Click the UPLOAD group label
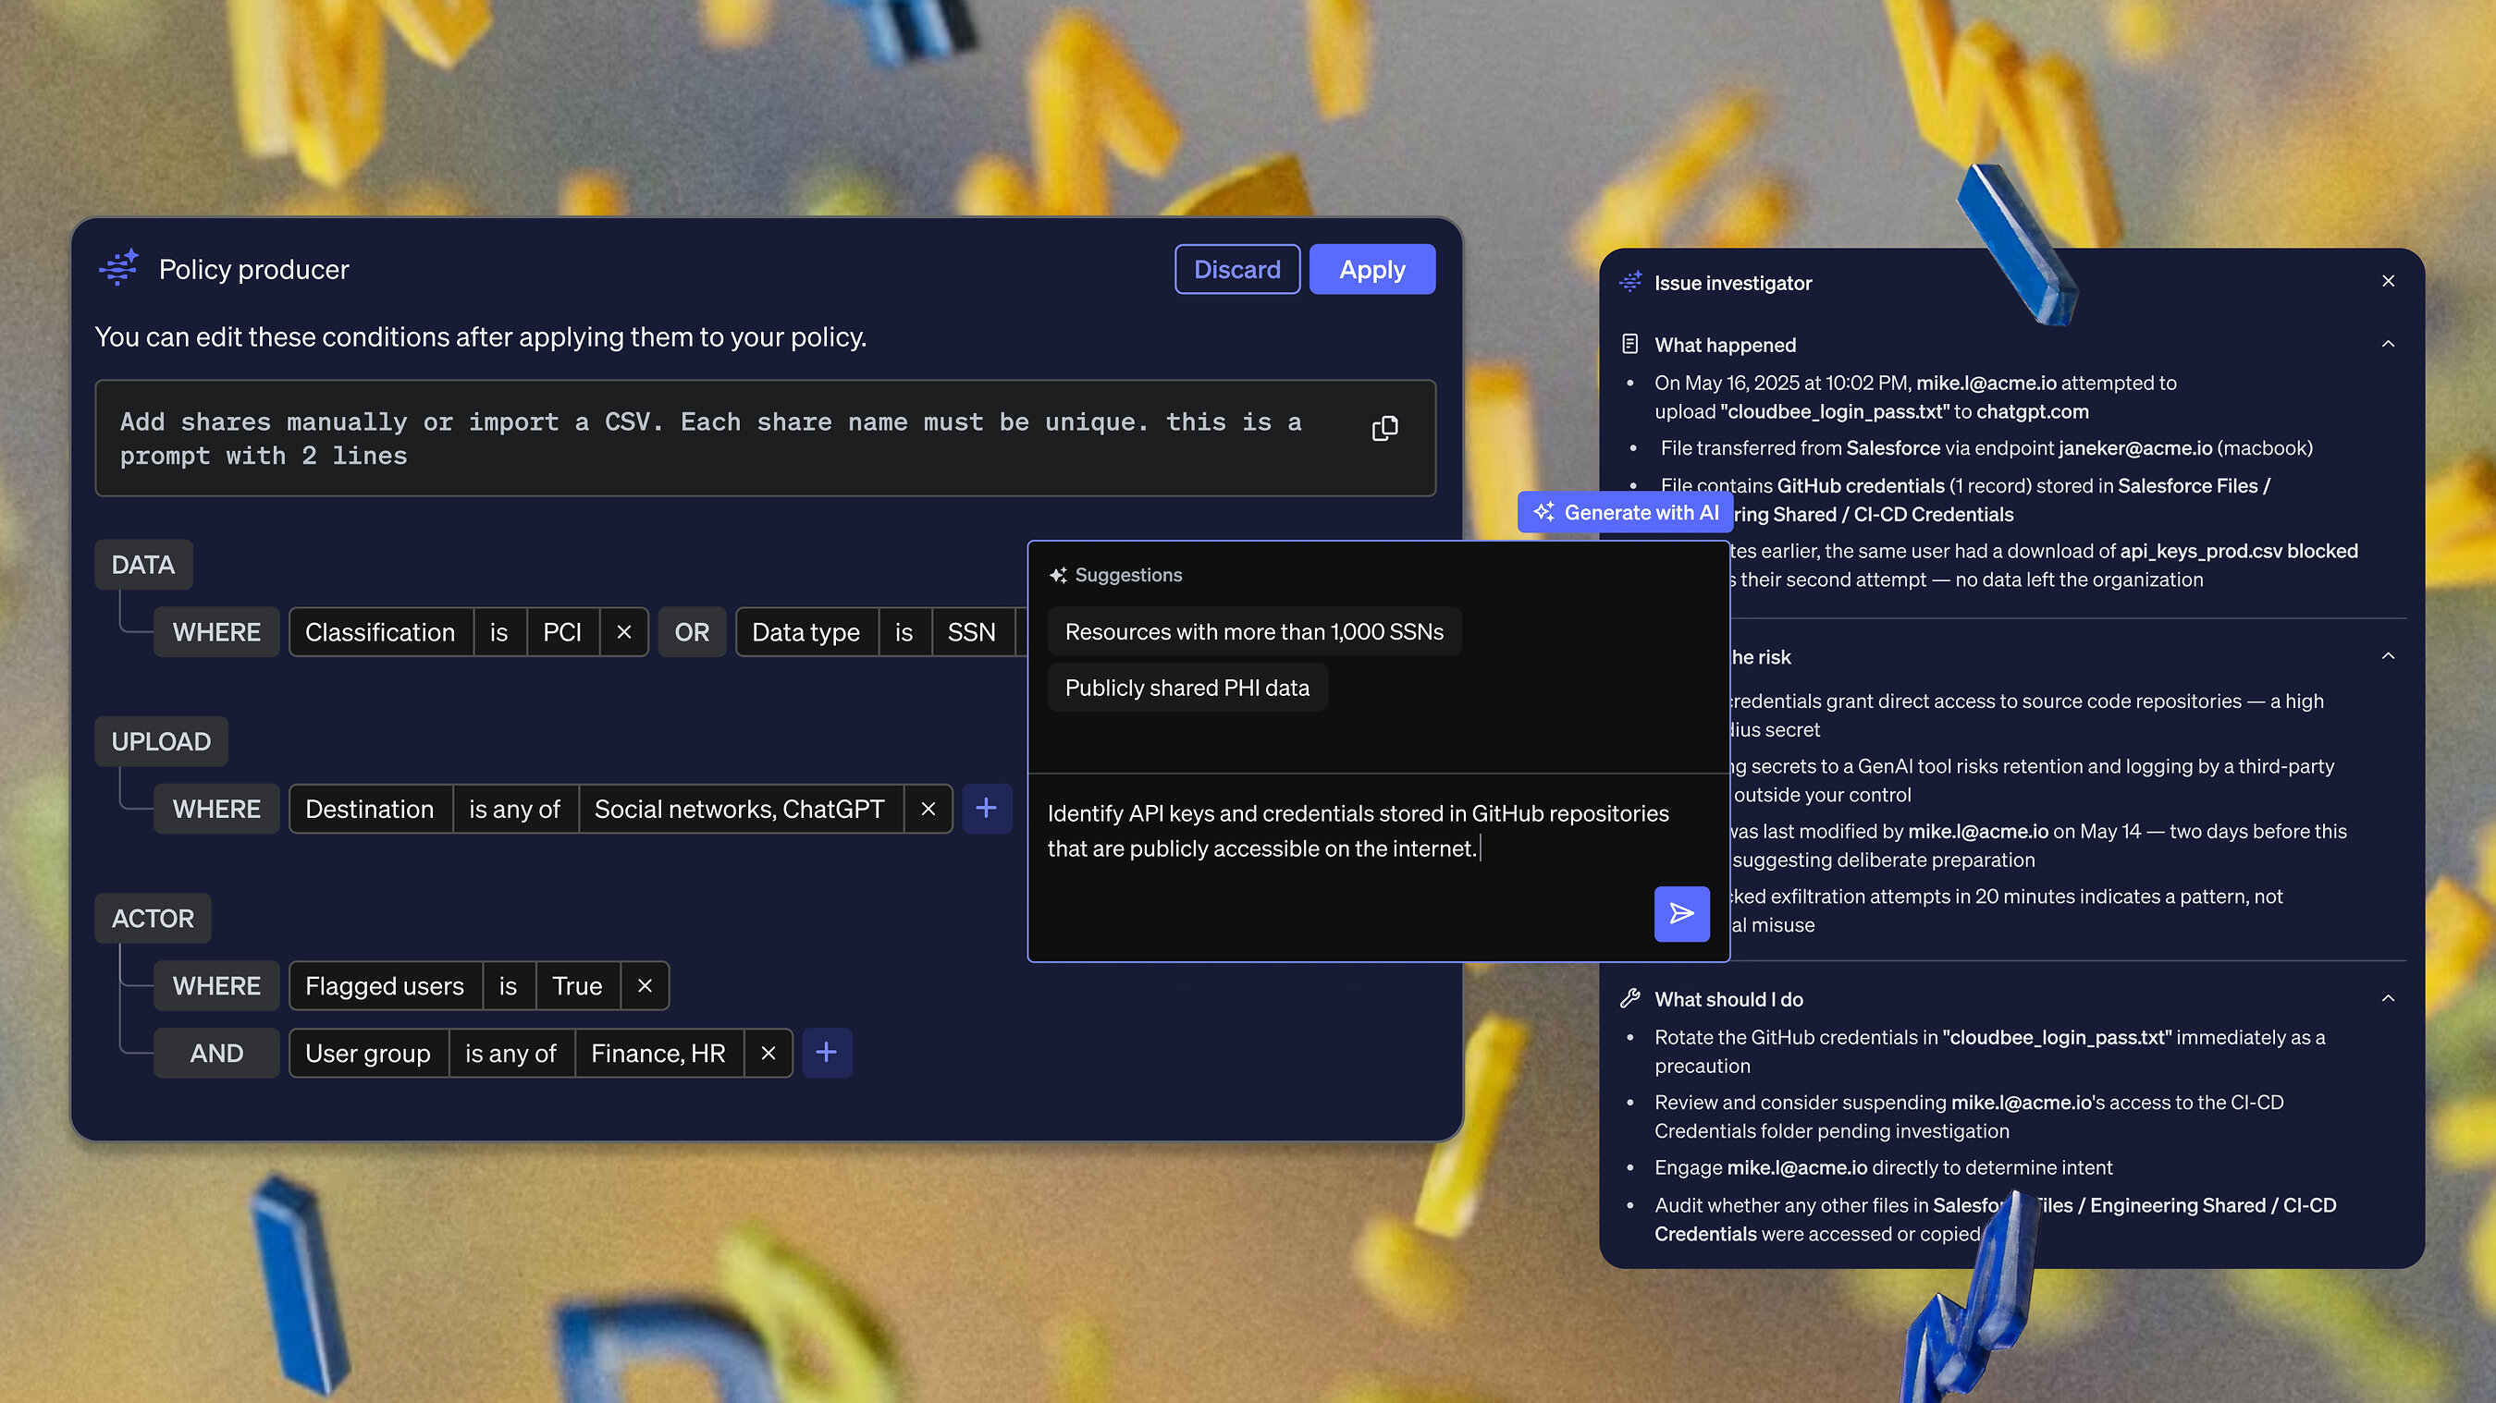Screen dimensions: 2496x1403 (x=161, y=741)
